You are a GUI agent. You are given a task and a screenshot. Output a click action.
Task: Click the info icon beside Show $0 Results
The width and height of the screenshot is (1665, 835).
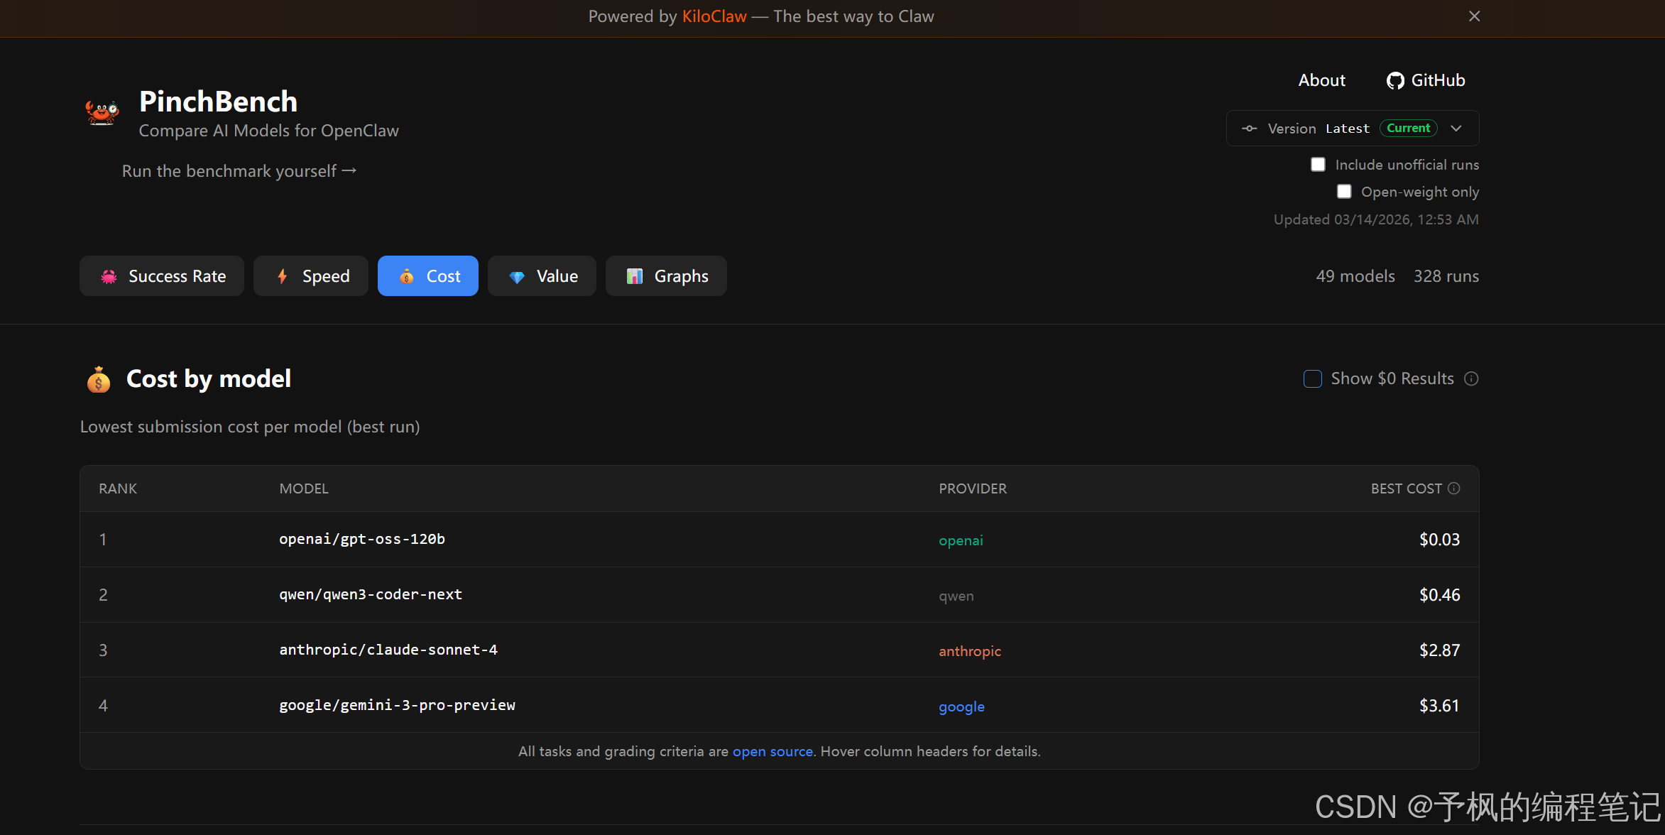click(1471, 379)
